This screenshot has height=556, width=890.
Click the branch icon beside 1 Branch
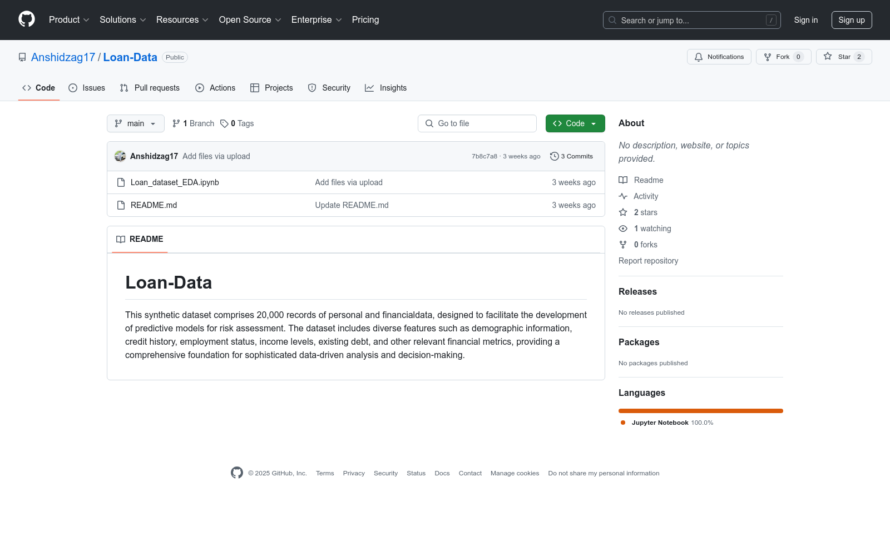coord(176,123)
